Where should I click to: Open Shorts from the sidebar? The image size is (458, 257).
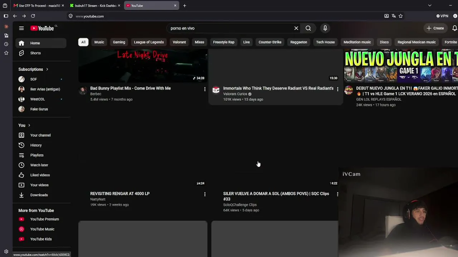pos(42,53)
